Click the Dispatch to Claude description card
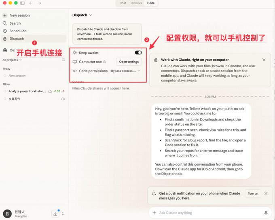The height and width of the screenshot is (220, 275). (107, 34)
